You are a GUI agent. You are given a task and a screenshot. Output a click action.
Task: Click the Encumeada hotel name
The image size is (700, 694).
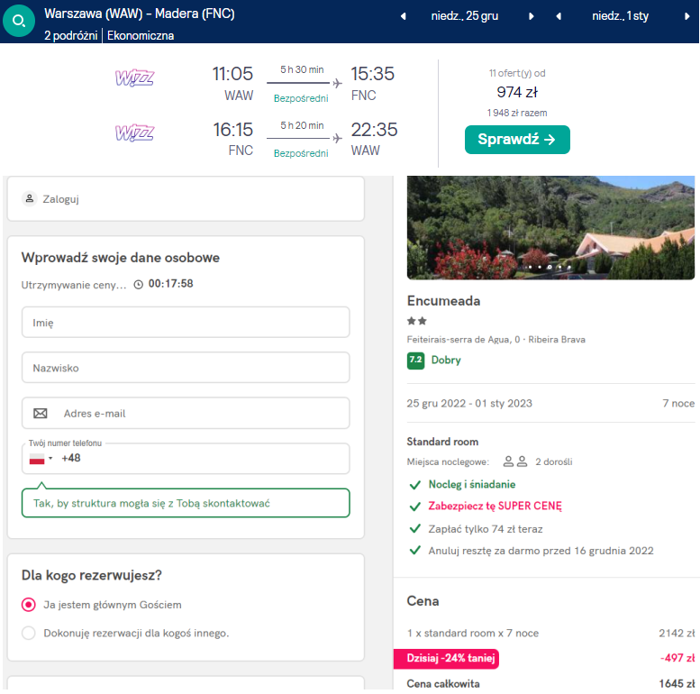443,301
